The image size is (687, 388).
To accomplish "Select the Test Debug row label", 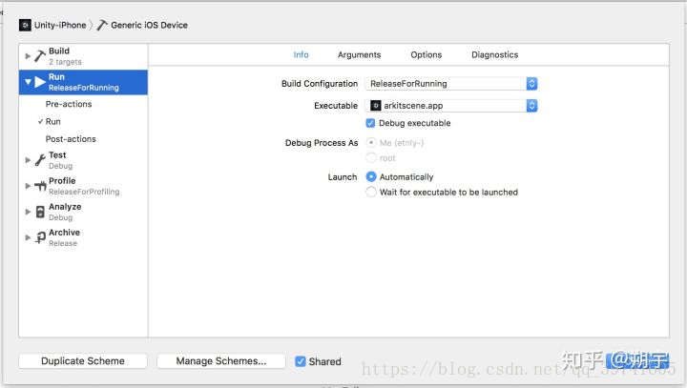I will coord(60,160).
